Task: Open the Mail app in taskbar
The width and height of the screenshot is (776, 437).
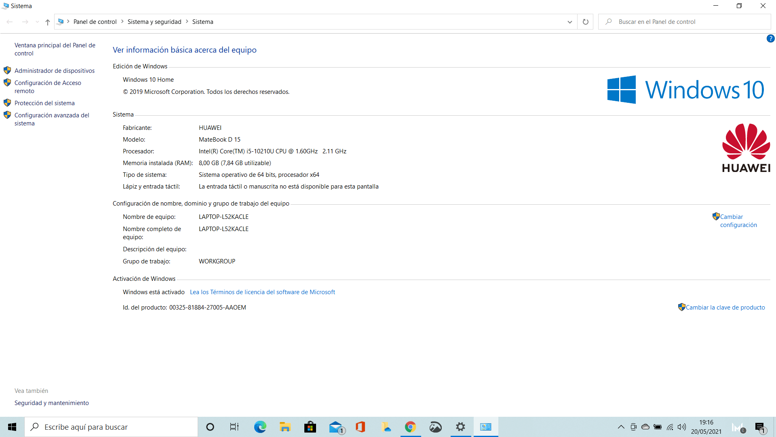Action: pos(335,427)
